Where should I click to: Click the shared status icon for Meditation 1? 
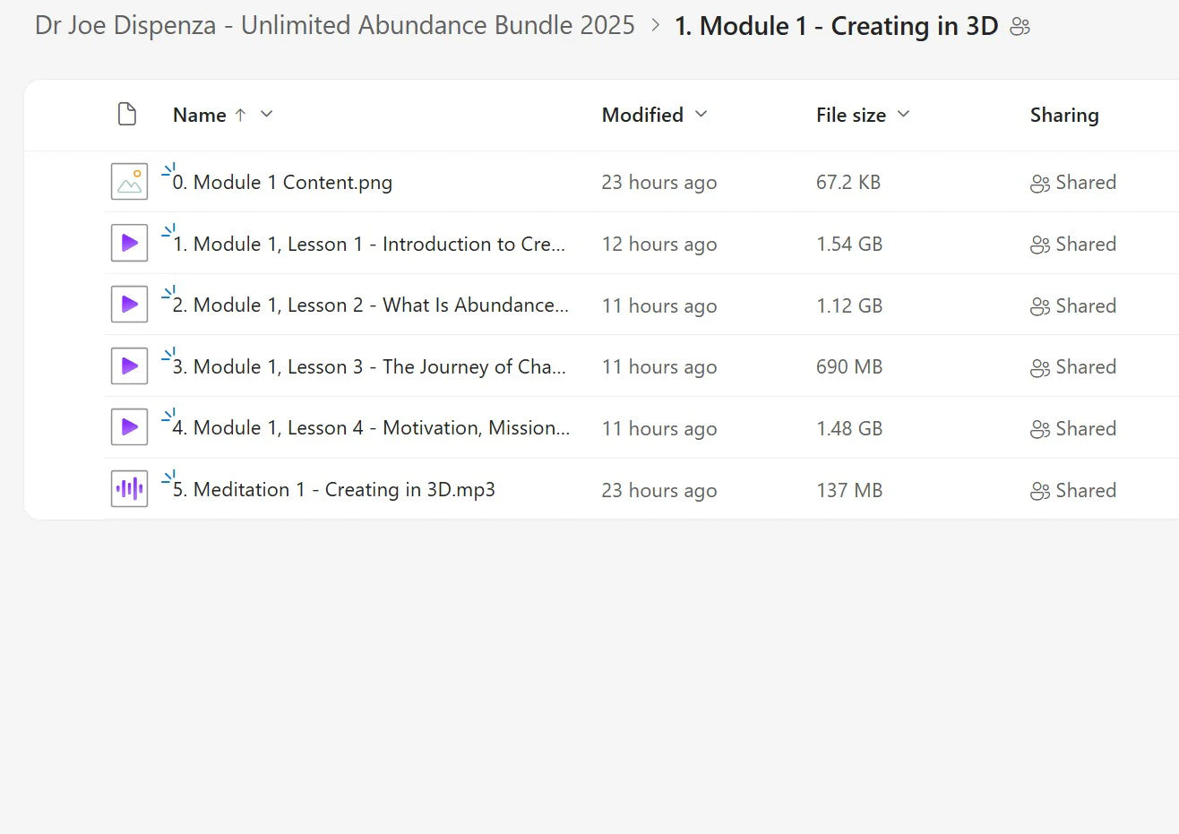(1040, 490)
